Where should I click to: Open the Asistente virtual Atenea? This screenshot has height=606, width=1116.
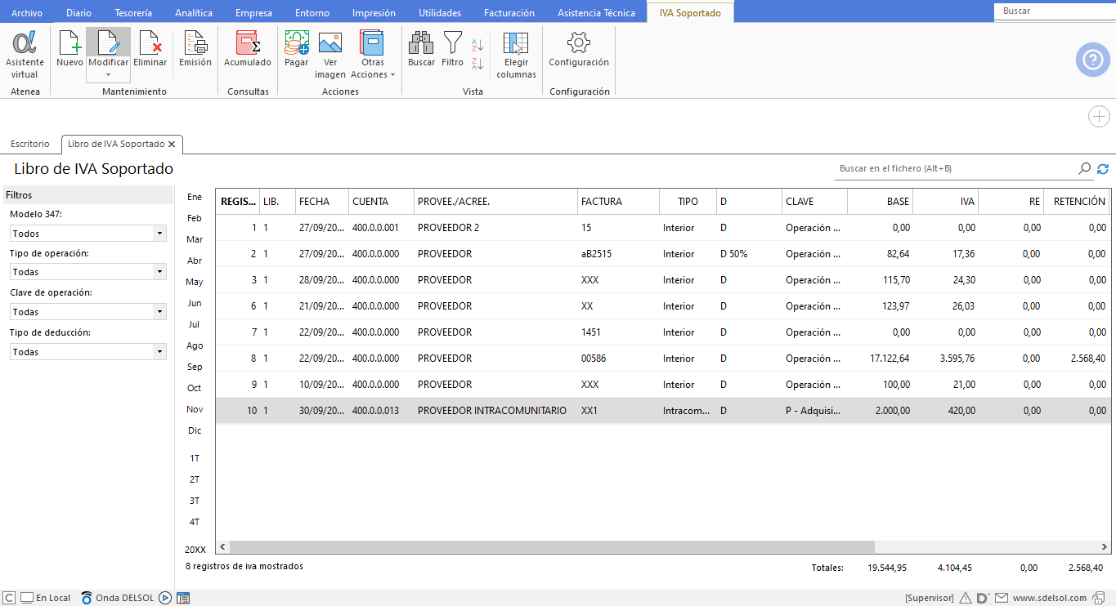[x=25, y=55]
